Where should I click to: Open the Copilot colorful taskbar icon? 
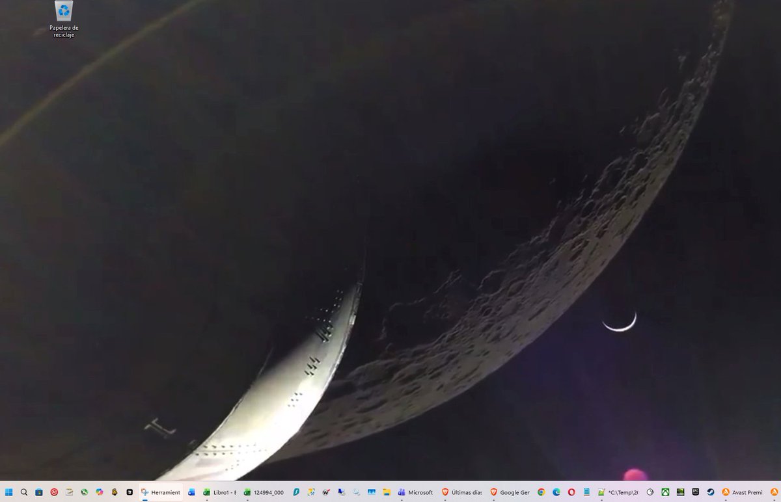pos(99,492)
